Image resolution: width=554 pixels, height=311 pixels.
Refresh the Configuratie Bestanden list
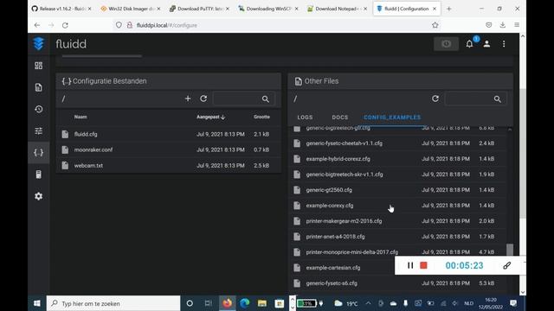click(x=203, y=98)
